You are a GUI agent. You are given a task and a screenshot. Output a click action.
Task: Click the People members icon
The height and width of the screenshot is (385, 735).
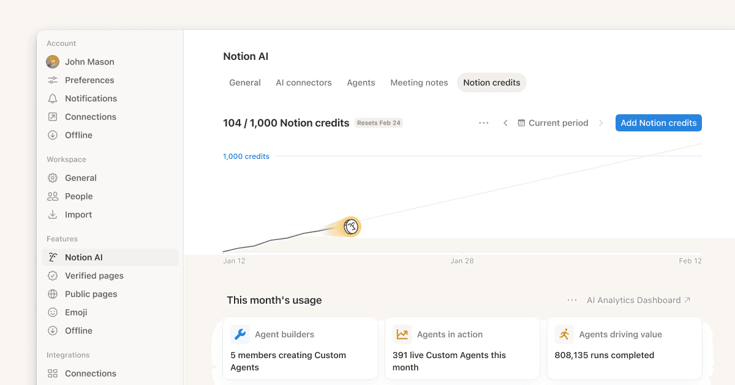click(53, 196)
